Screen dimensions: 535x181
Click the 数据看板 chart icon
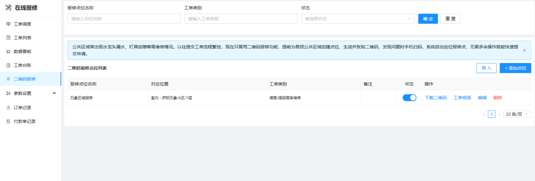click(9, 52)
